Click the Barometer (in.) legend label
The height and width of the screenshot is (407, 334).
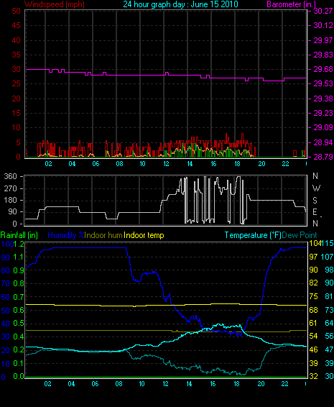(x=291, y=4)
